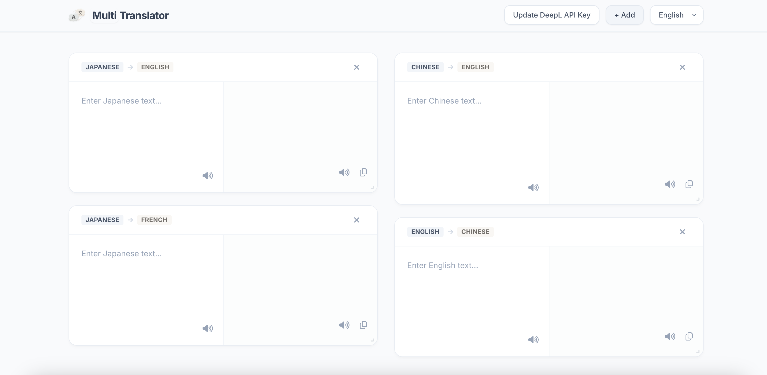The width and height of the screenshot is (767, 375).
Task: Play Chinese output audio in English→Chinese card
Action: [670, 337]
